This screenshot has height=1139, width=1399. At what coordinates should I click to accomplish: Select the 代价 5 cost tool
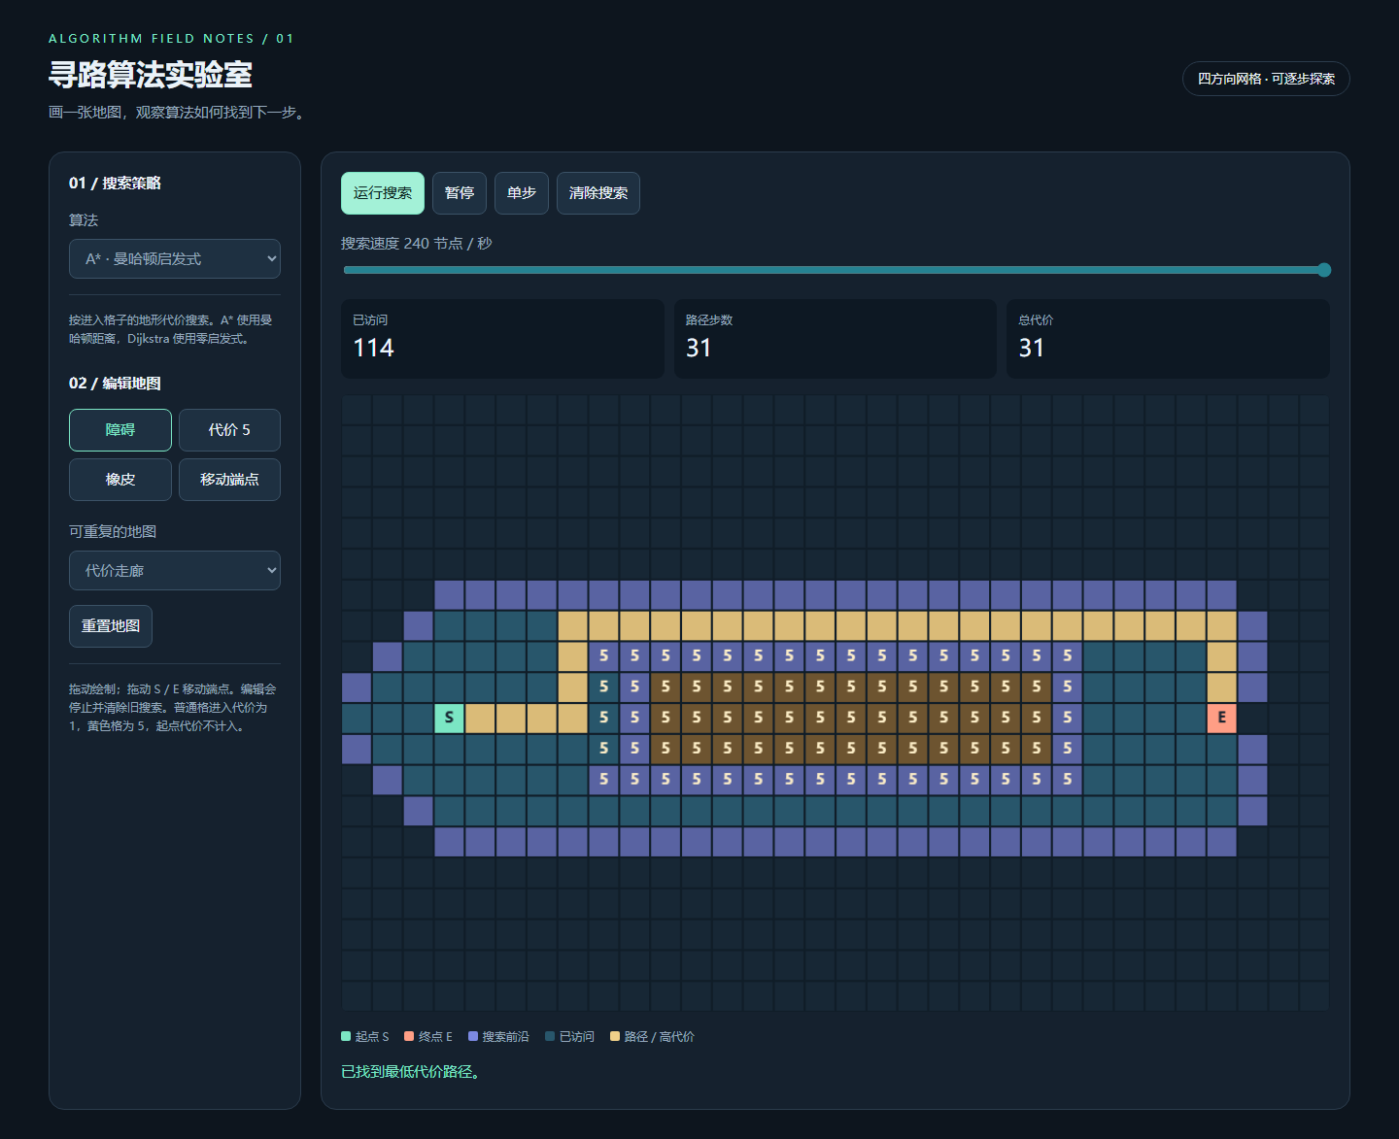click(x=229, y=430)
